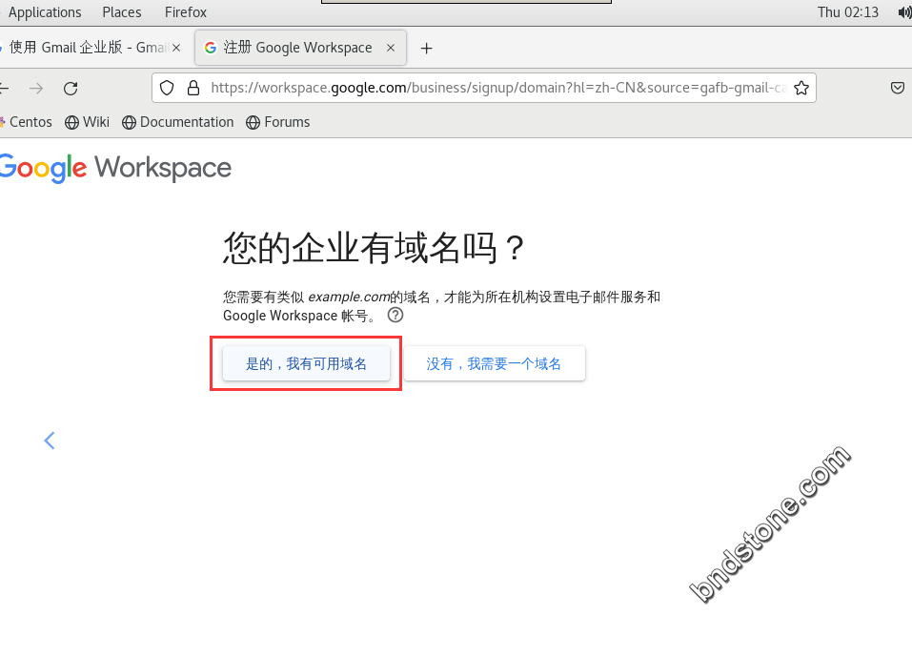Go back using the blue chevron arrow
The height and width of the screenshot is (657, 912).
point(50,441)
